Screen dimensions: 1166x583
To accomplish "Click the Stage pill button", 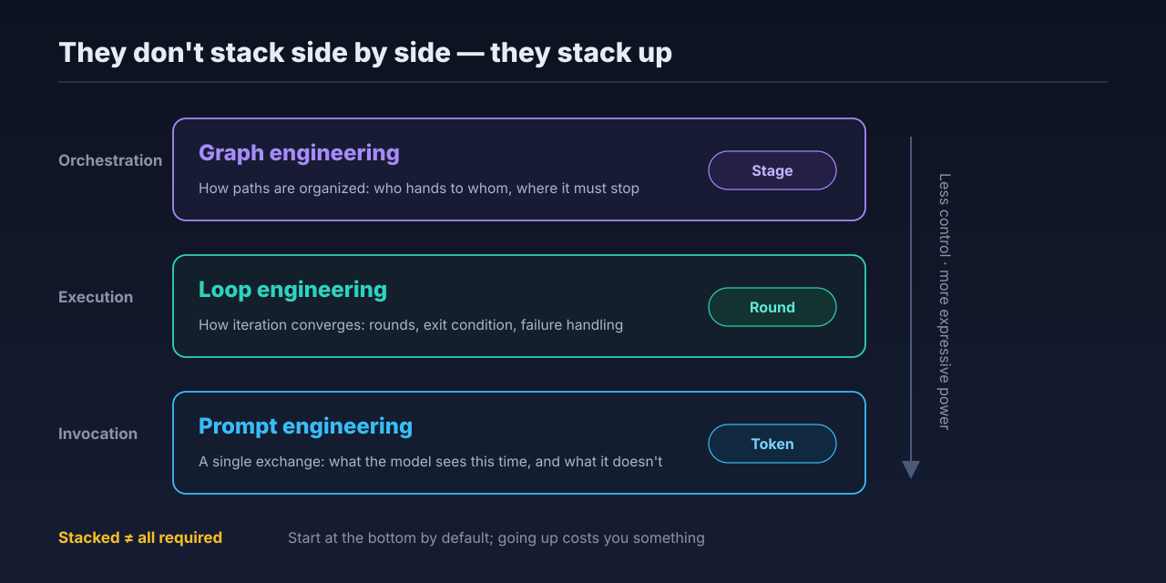I will click(772, 170).
